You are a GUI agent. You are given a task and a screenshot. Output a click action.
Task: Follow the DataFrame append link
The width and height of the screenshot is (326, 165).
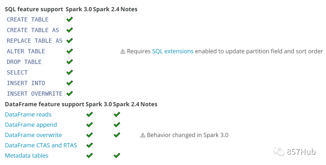31,125
